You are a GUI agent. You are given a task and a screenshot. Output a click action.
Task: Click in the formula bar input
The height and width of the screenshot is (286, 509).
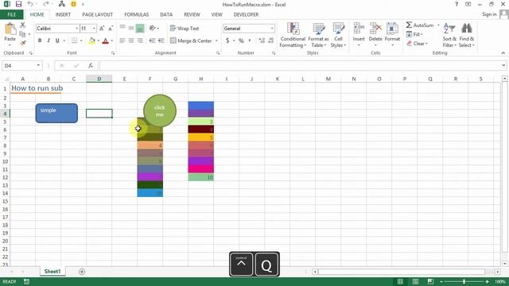301,65
